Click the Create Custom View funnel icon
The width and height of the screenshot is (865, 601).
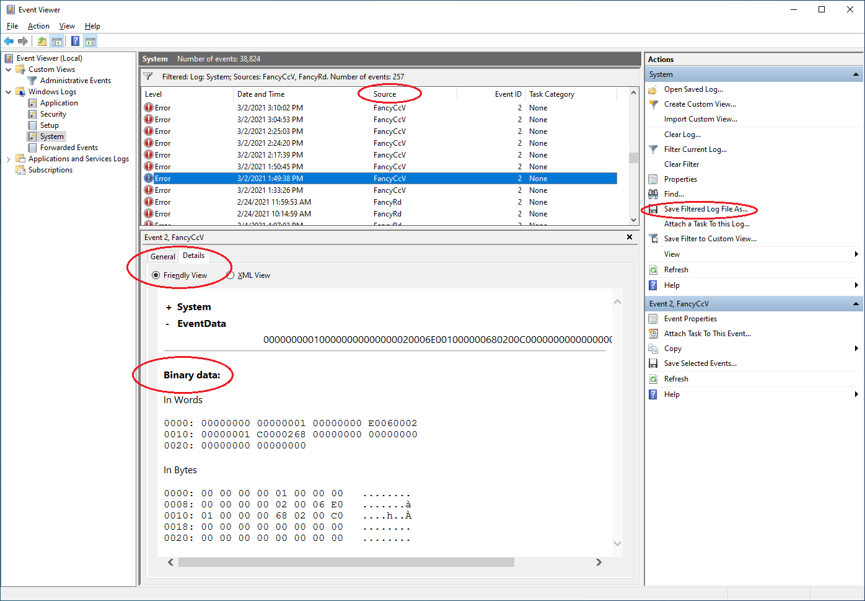(x=653, y=104)
